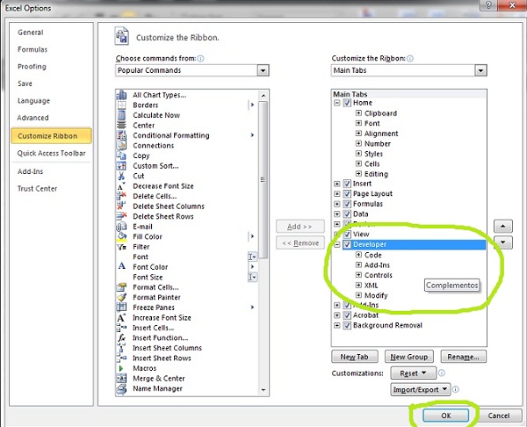Select the Merge & Center icon
527x427 pixels.
[121, 379]
